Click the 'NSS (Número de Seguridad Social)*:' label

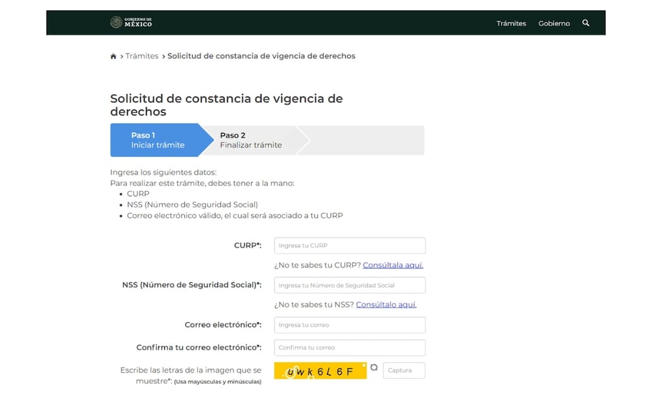tap(191, 285)
